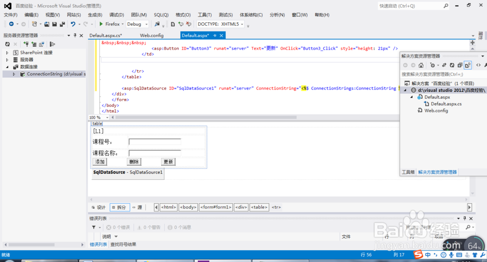Open the 调试(D) menu
Screen dimensions: 487x262
(116, 15)
